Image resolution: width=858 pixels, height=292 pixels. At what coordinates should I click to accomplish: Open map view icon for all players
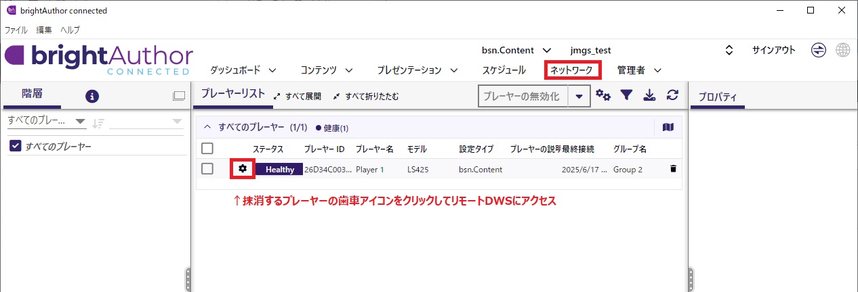pyautogui.click(x=668, y=127)
